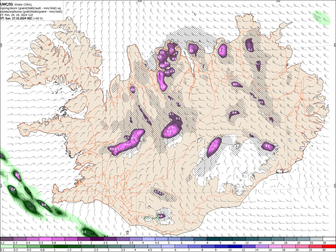Click the '20W' longitude label
Viewport: 336px width, 252px height.
click(140, 1)
